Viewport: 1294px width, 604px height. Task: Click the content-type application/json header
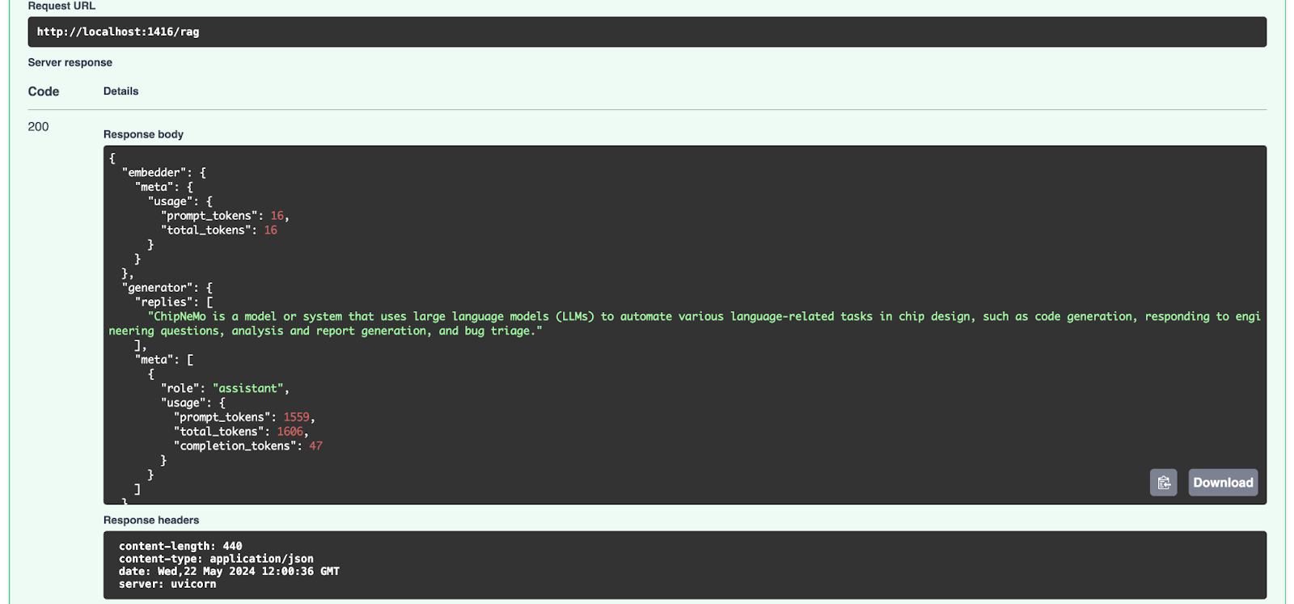(x=216, y=559)
